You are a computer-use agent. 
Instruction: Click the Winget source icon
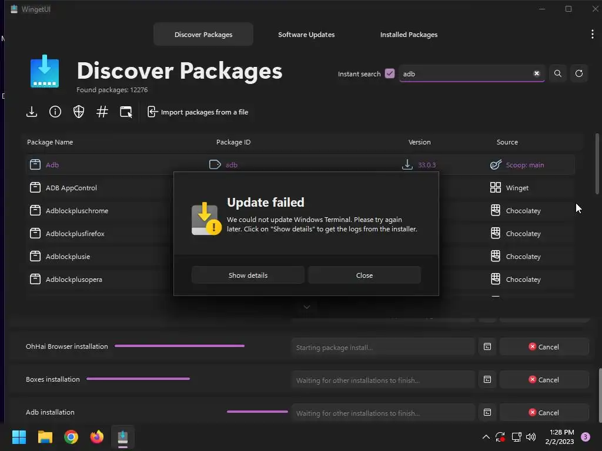click(x=495, y=187)
